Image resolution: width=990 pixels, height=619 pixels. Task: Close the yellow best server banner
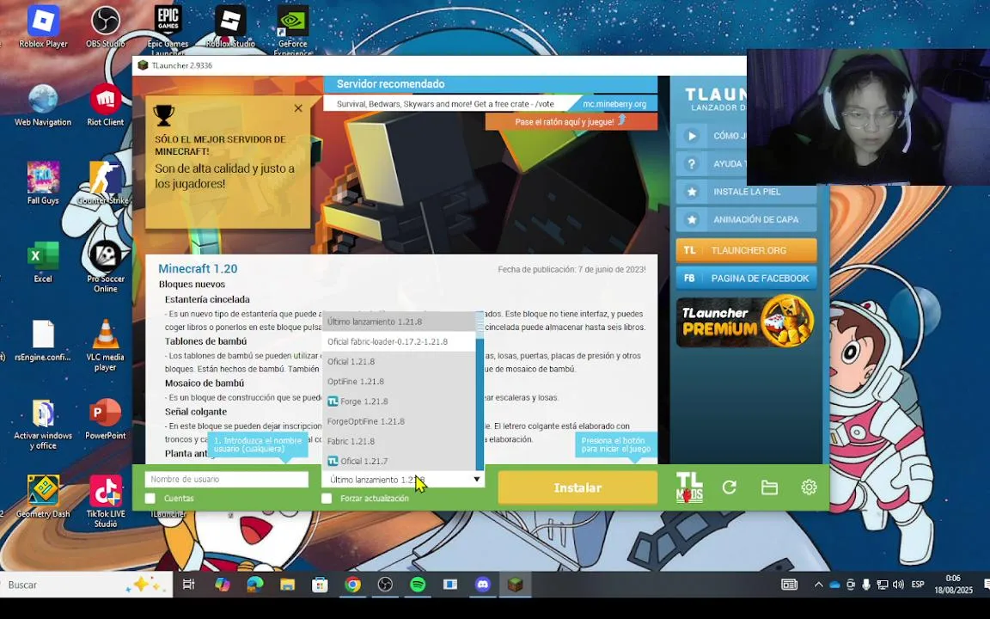pyautogui.click(x=298, y=108)
